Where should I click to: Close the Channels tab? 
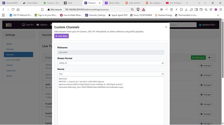pyautogui.click(x=100, y=3)
